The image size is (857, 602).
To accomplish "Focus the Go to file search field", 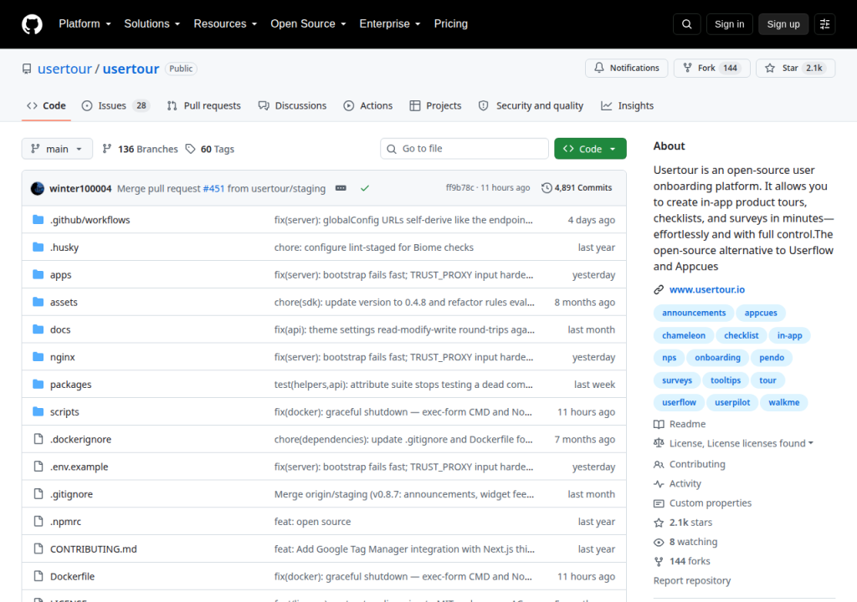I will (x=464, y=149).
